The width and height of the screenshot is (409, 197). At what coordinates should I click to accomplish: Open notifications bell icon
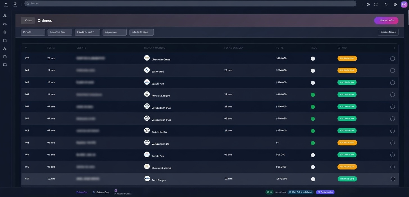[x=386, y=4]
